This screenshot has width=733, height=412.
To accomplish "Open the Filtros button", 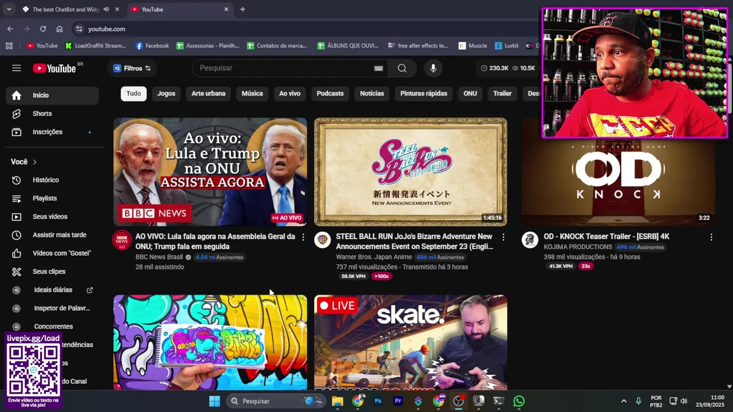I will click(132, 68).
